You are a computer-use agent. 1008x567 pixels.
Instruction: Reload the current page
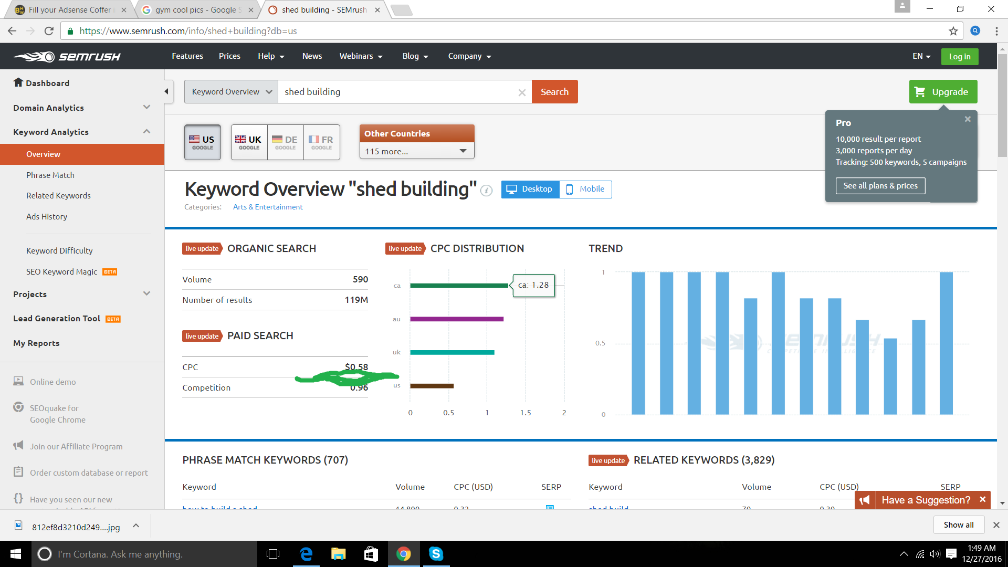click(49, 31)
